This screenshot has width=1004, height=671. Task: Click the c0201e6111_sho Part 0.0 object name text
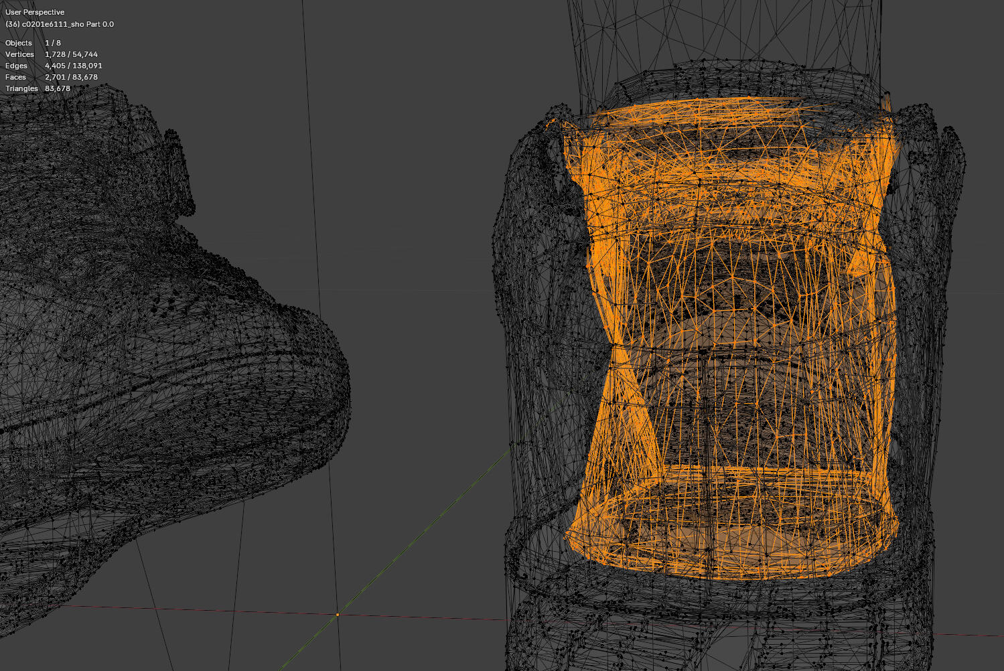click(x=59, y=23)
